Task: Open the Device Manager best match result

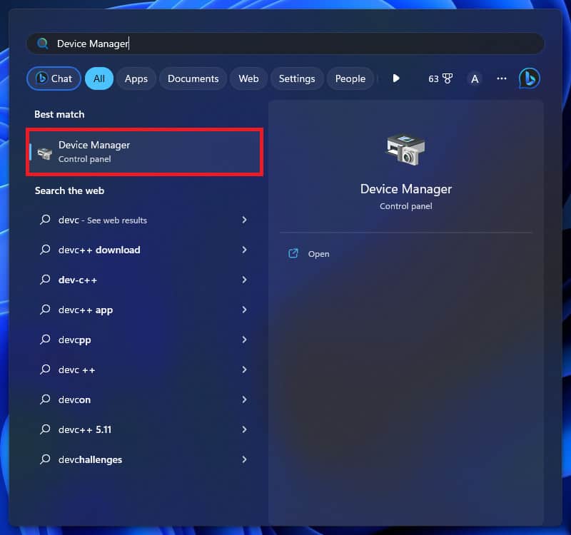Action: (145, 152)
